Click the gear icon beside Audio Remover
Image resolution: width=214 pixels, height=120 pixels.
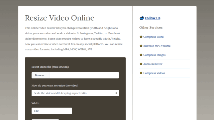pyautogui.click(x=141, y=64)
